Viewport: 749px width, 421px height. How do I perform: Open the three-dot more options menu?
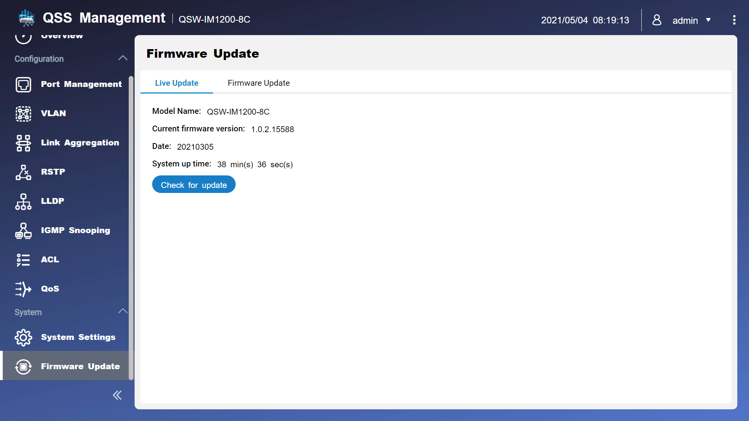tap(734, 20)
